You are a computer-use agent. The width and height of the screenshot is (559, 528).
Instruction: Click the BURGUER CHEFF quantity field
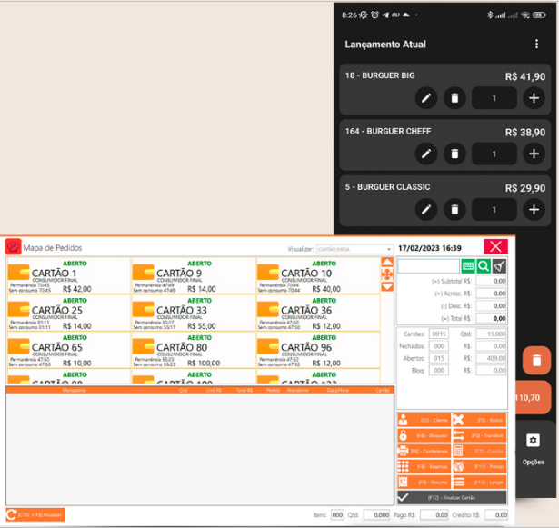coord(494,154)
